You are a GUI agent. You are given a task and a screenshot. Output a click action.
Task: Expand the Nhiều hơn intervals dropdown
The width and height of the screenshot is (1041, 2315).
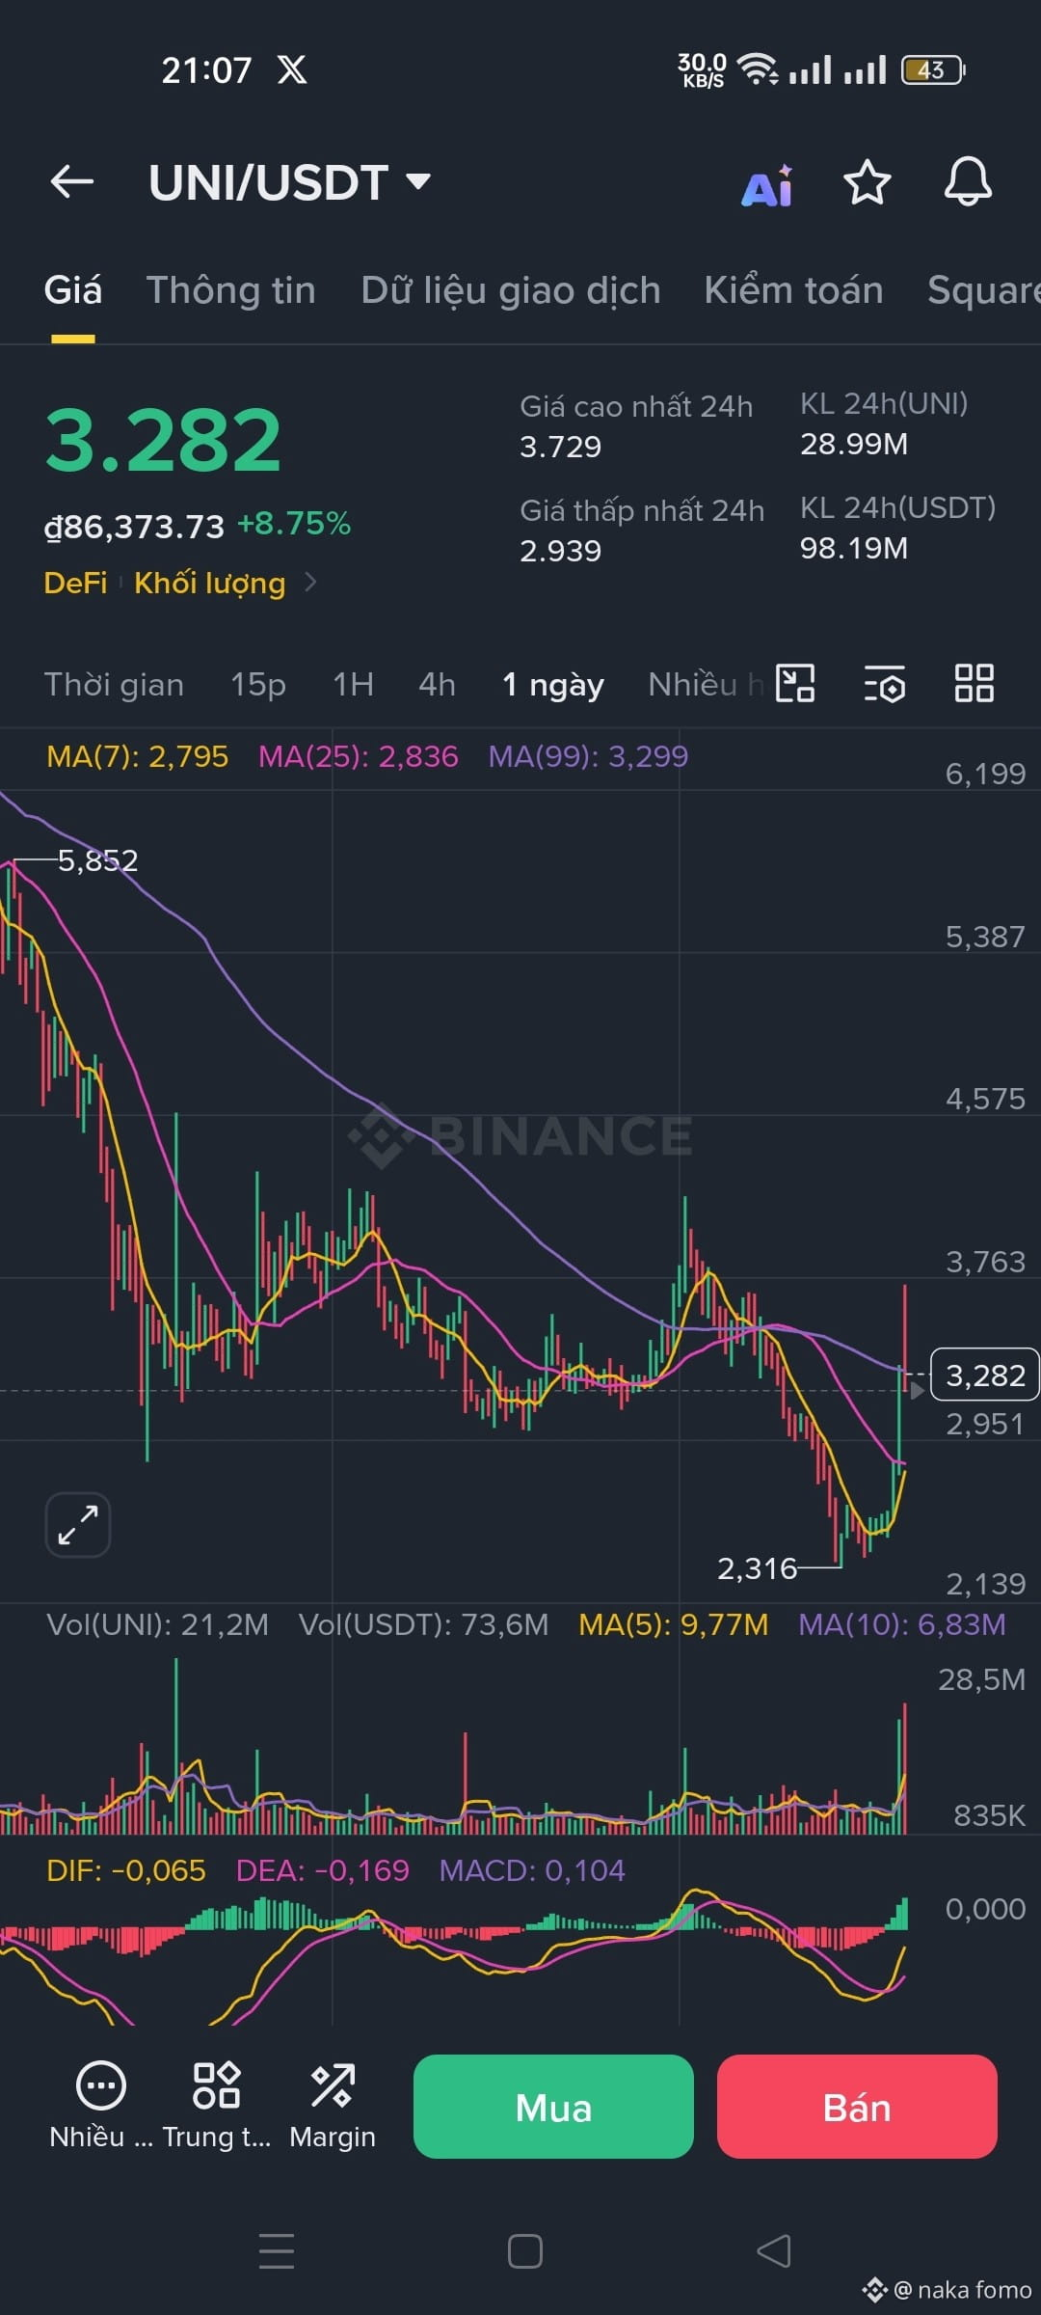[706, 684]
